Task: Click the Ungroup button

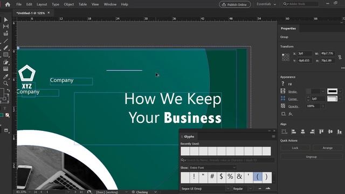Action: 312,157
